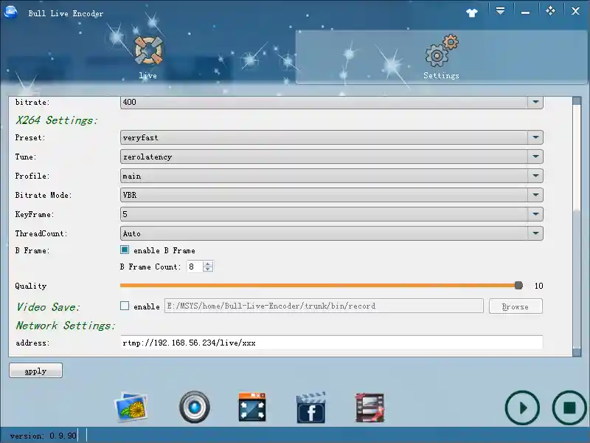This screenshot has height=443, width=590.
Task: Expand the Profile main dropdown
Action: [x=535, y=176]
